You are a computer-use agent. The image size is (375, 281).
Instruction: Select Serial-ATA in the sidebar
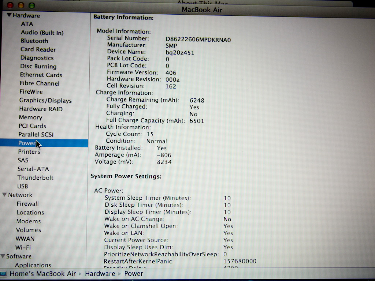tap(33, 169)
